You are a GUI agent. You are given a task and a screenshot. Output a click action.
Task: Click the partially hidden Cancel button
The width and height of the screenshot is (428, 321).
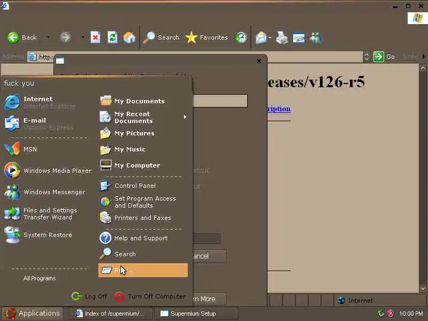(x=209, y=256)
